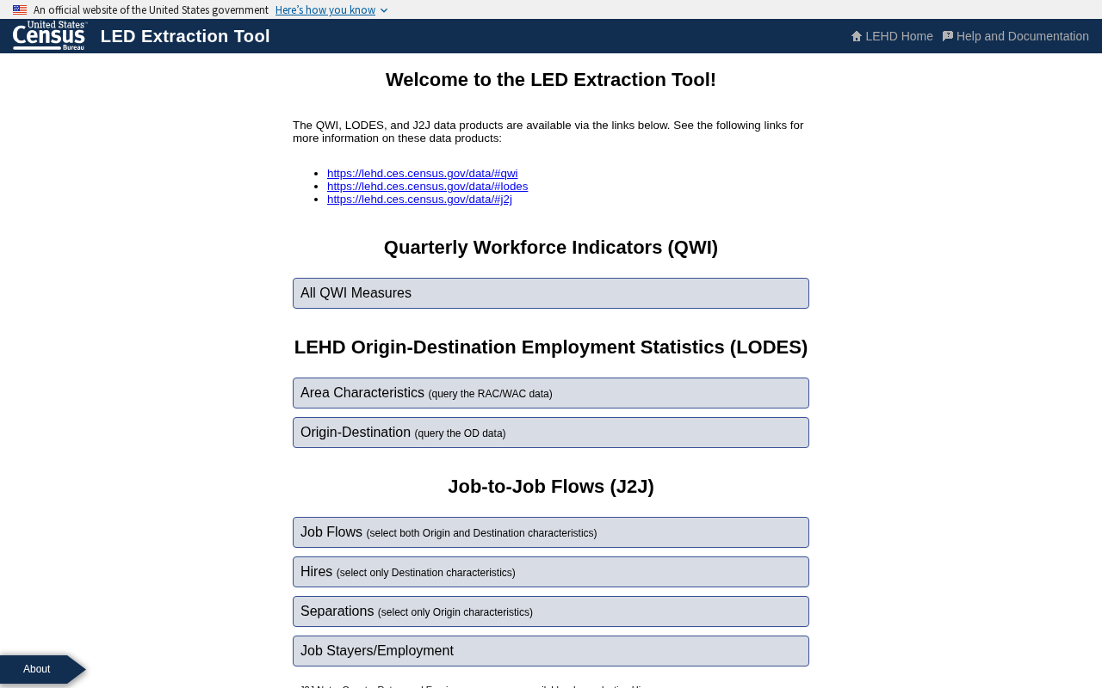Click the Quarterly Workforce Indicators heading
Viewport: 1102px width, 688px height.
551,248
